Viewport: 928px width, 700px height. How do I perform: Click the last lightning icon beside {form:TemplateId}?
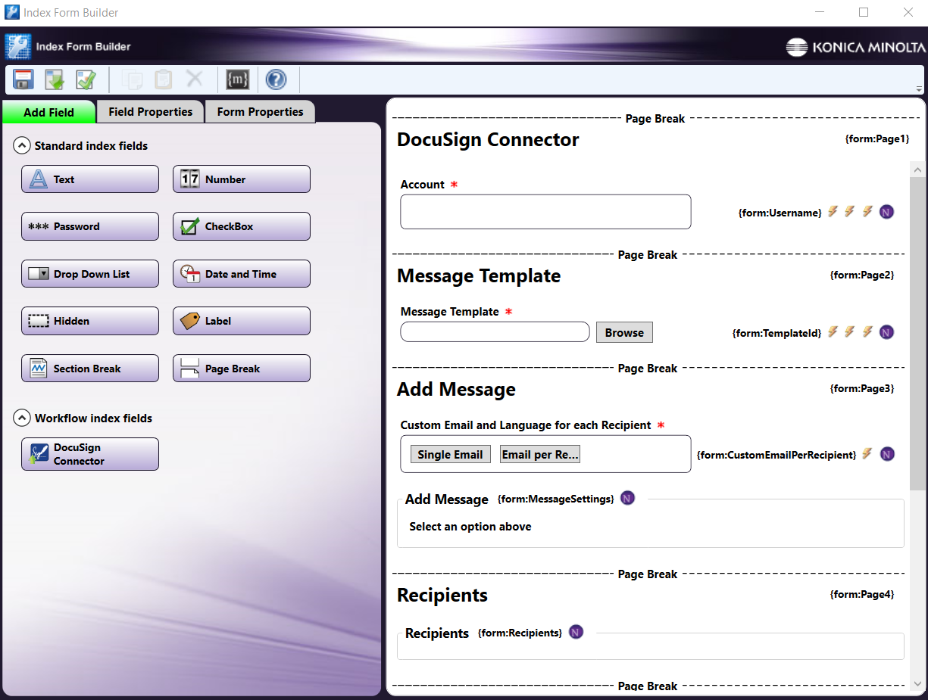click(867, 331)
